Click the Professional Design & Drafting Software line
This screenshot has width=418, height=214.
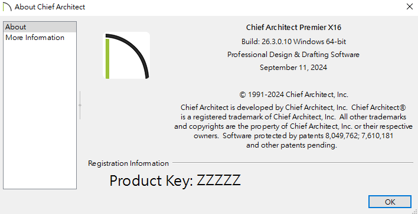293,55
